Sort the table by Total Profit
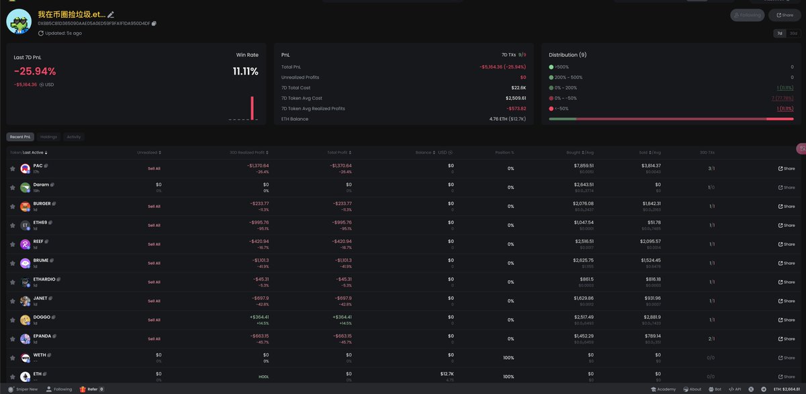The image size is (806, 394). tap(338, 152)
